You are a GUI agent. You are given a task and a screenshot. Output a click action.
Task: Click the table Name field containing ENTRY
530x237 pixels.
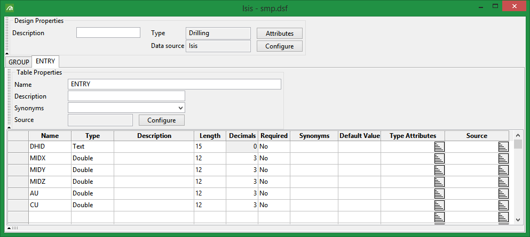[174, 84]
